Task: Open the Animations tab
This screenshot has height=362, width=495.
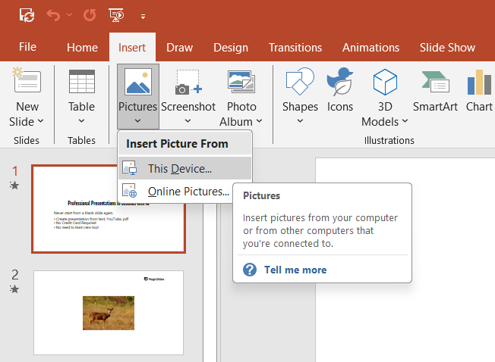Action: [370, 48]
